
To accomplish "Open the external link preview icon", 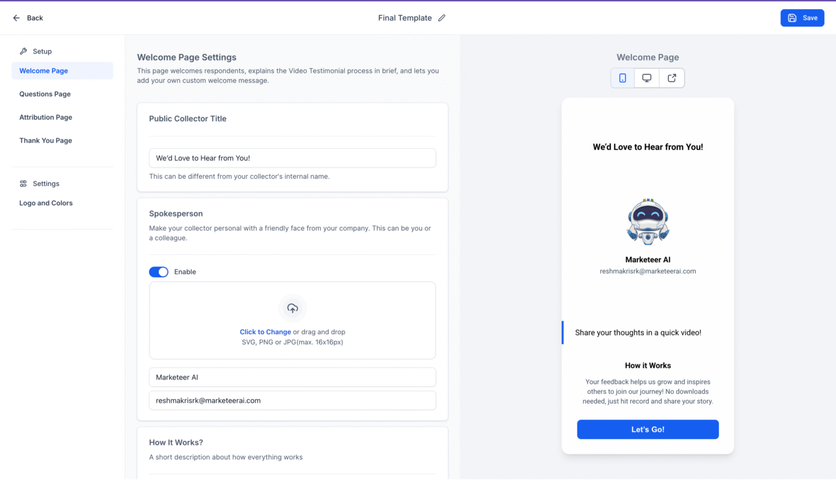I will 671,77.
